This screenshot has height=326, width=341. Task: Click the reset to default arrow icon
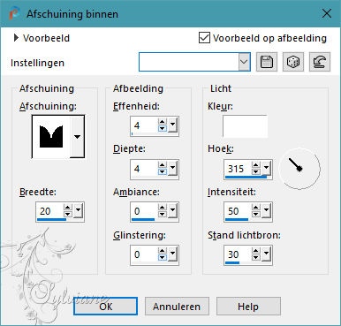click(x=320, y=62)
